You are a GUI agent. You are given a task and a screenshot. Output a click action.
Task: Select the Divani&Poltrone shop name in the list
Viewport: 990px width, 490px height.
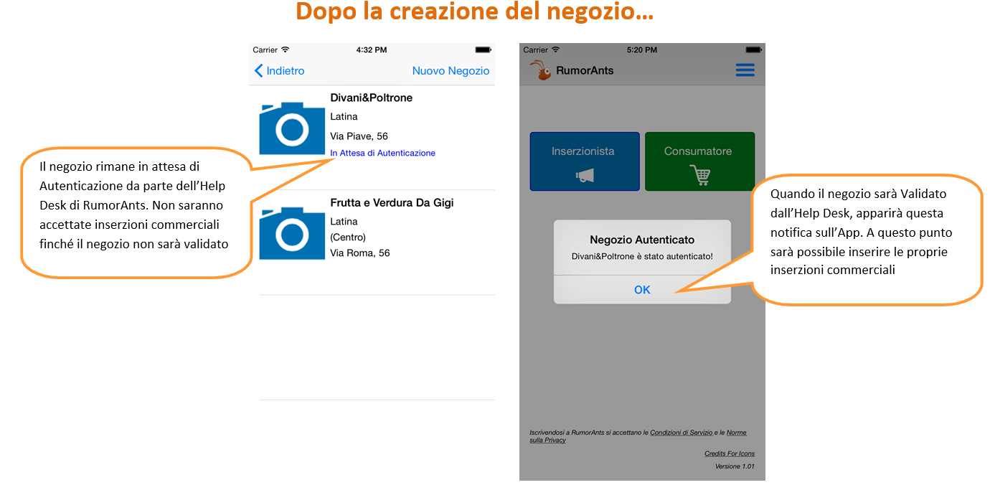[371, 98]
